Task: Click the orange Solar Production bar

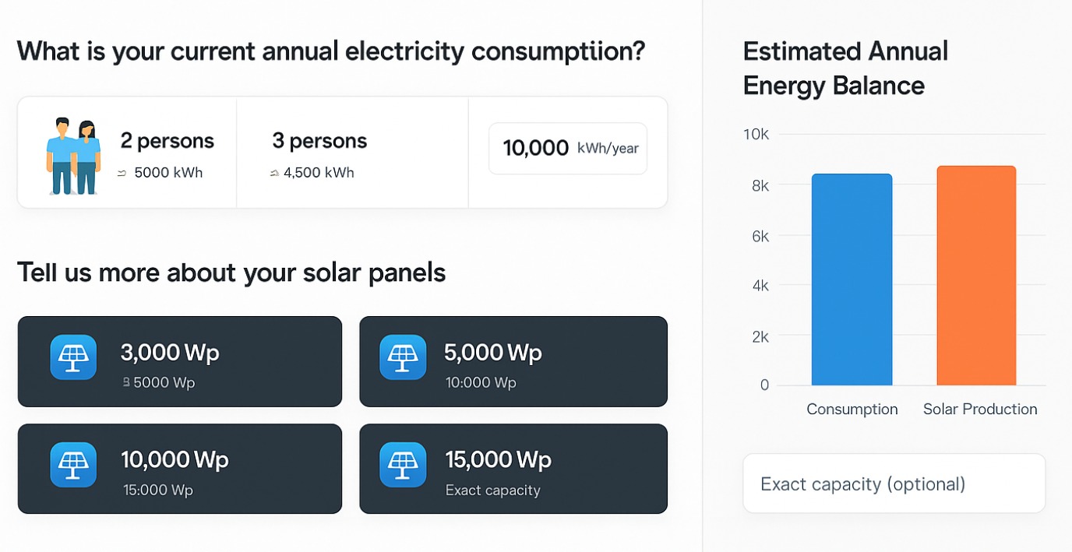Action: pos(976,276)
